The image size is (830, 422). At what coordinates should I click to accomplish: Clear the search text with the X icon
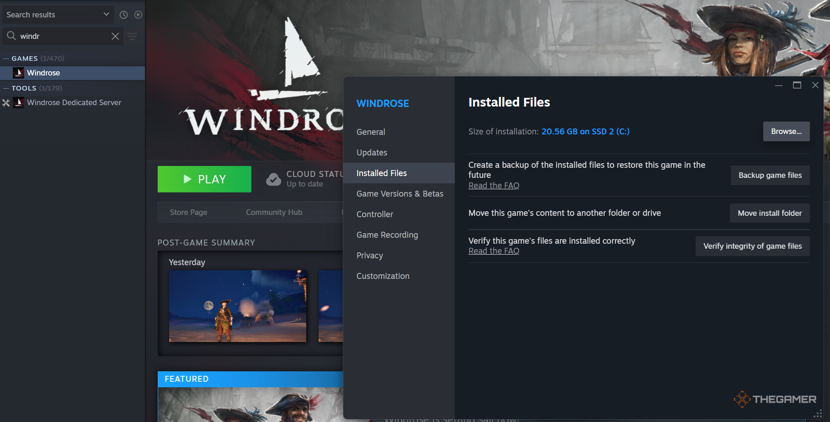click(x=115, y=36)
